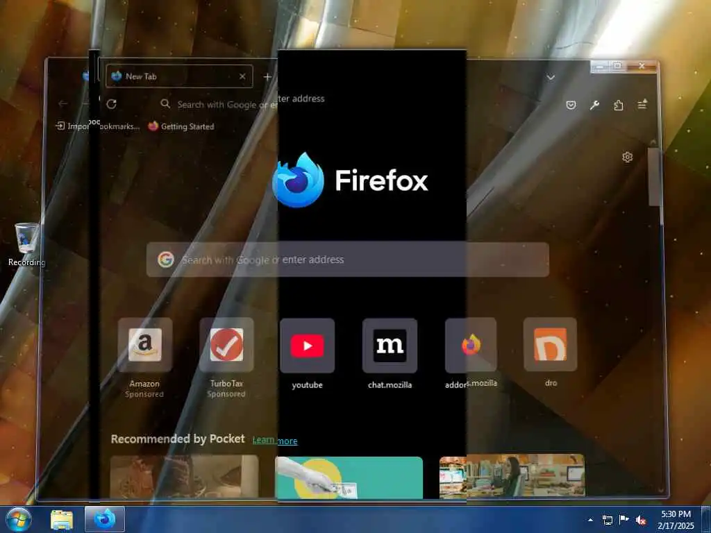The height and width of the screenshot is (533, 711).
Task: Click the Learn more Pocket link
Action: [x=275, y=441]
